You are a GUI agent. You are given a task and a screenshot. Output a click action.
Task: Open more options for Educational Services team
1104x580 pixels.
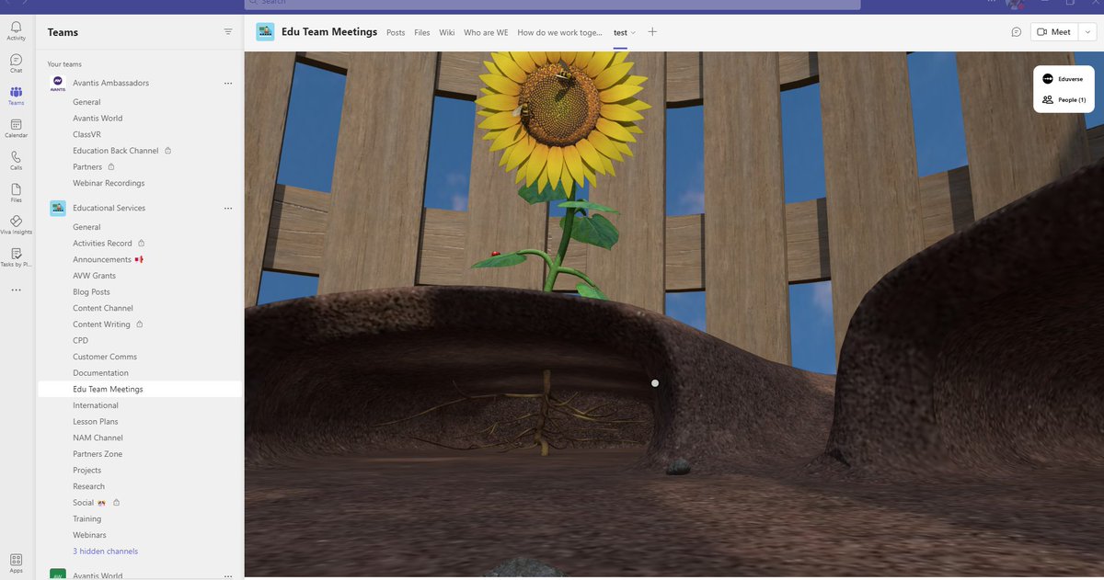pos(228,208)
